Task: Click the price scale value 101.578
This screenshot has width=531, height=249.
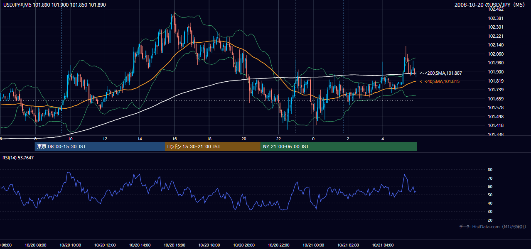Action: 496,107
